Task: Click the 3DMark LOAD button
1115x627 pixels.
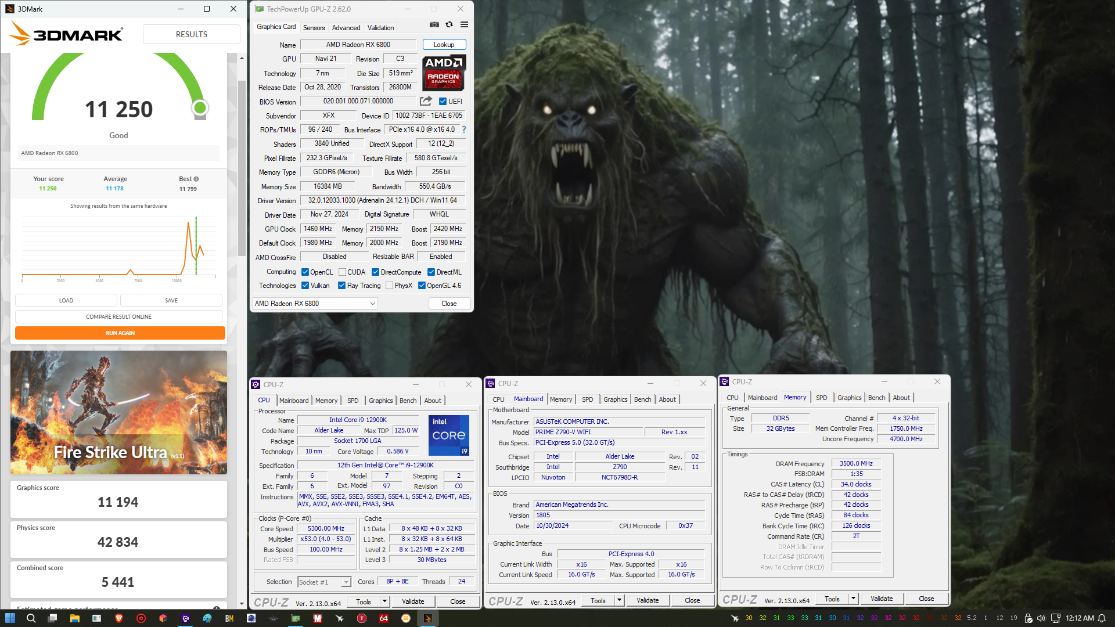Action: [66, 301]
